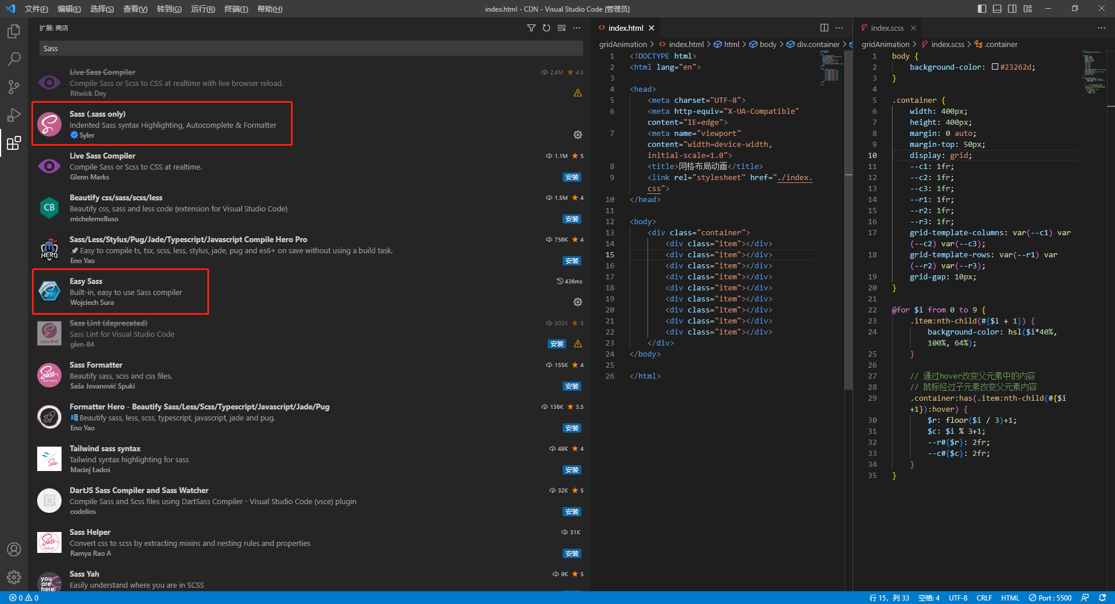The height and width of the screenshot is (604, 1115).
Task: Open the 查看(V) menu
Action: pos(135,9)
